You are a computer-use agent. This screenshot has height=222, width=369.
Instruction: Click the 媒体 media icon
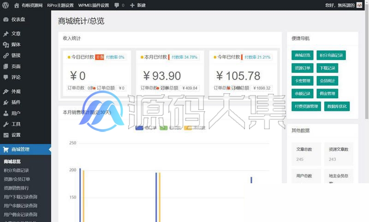6,44
